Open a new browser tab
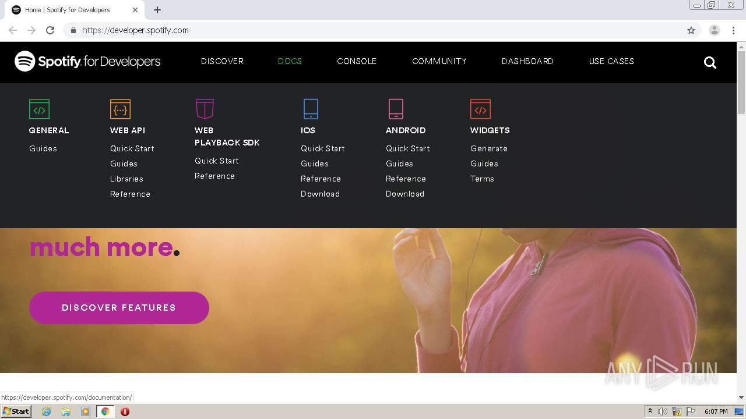Viewport: 746px width, 419px height. point(157,10)
